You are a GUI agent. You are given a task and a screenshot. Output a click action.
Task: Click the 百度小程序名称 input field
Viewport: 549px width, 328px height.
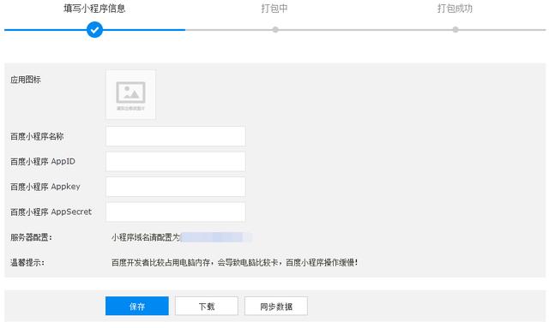[175, 136]
